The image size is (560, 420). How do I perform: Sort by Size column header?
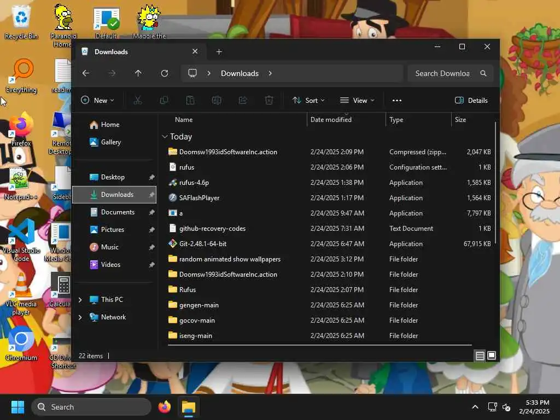pos(472,120)
